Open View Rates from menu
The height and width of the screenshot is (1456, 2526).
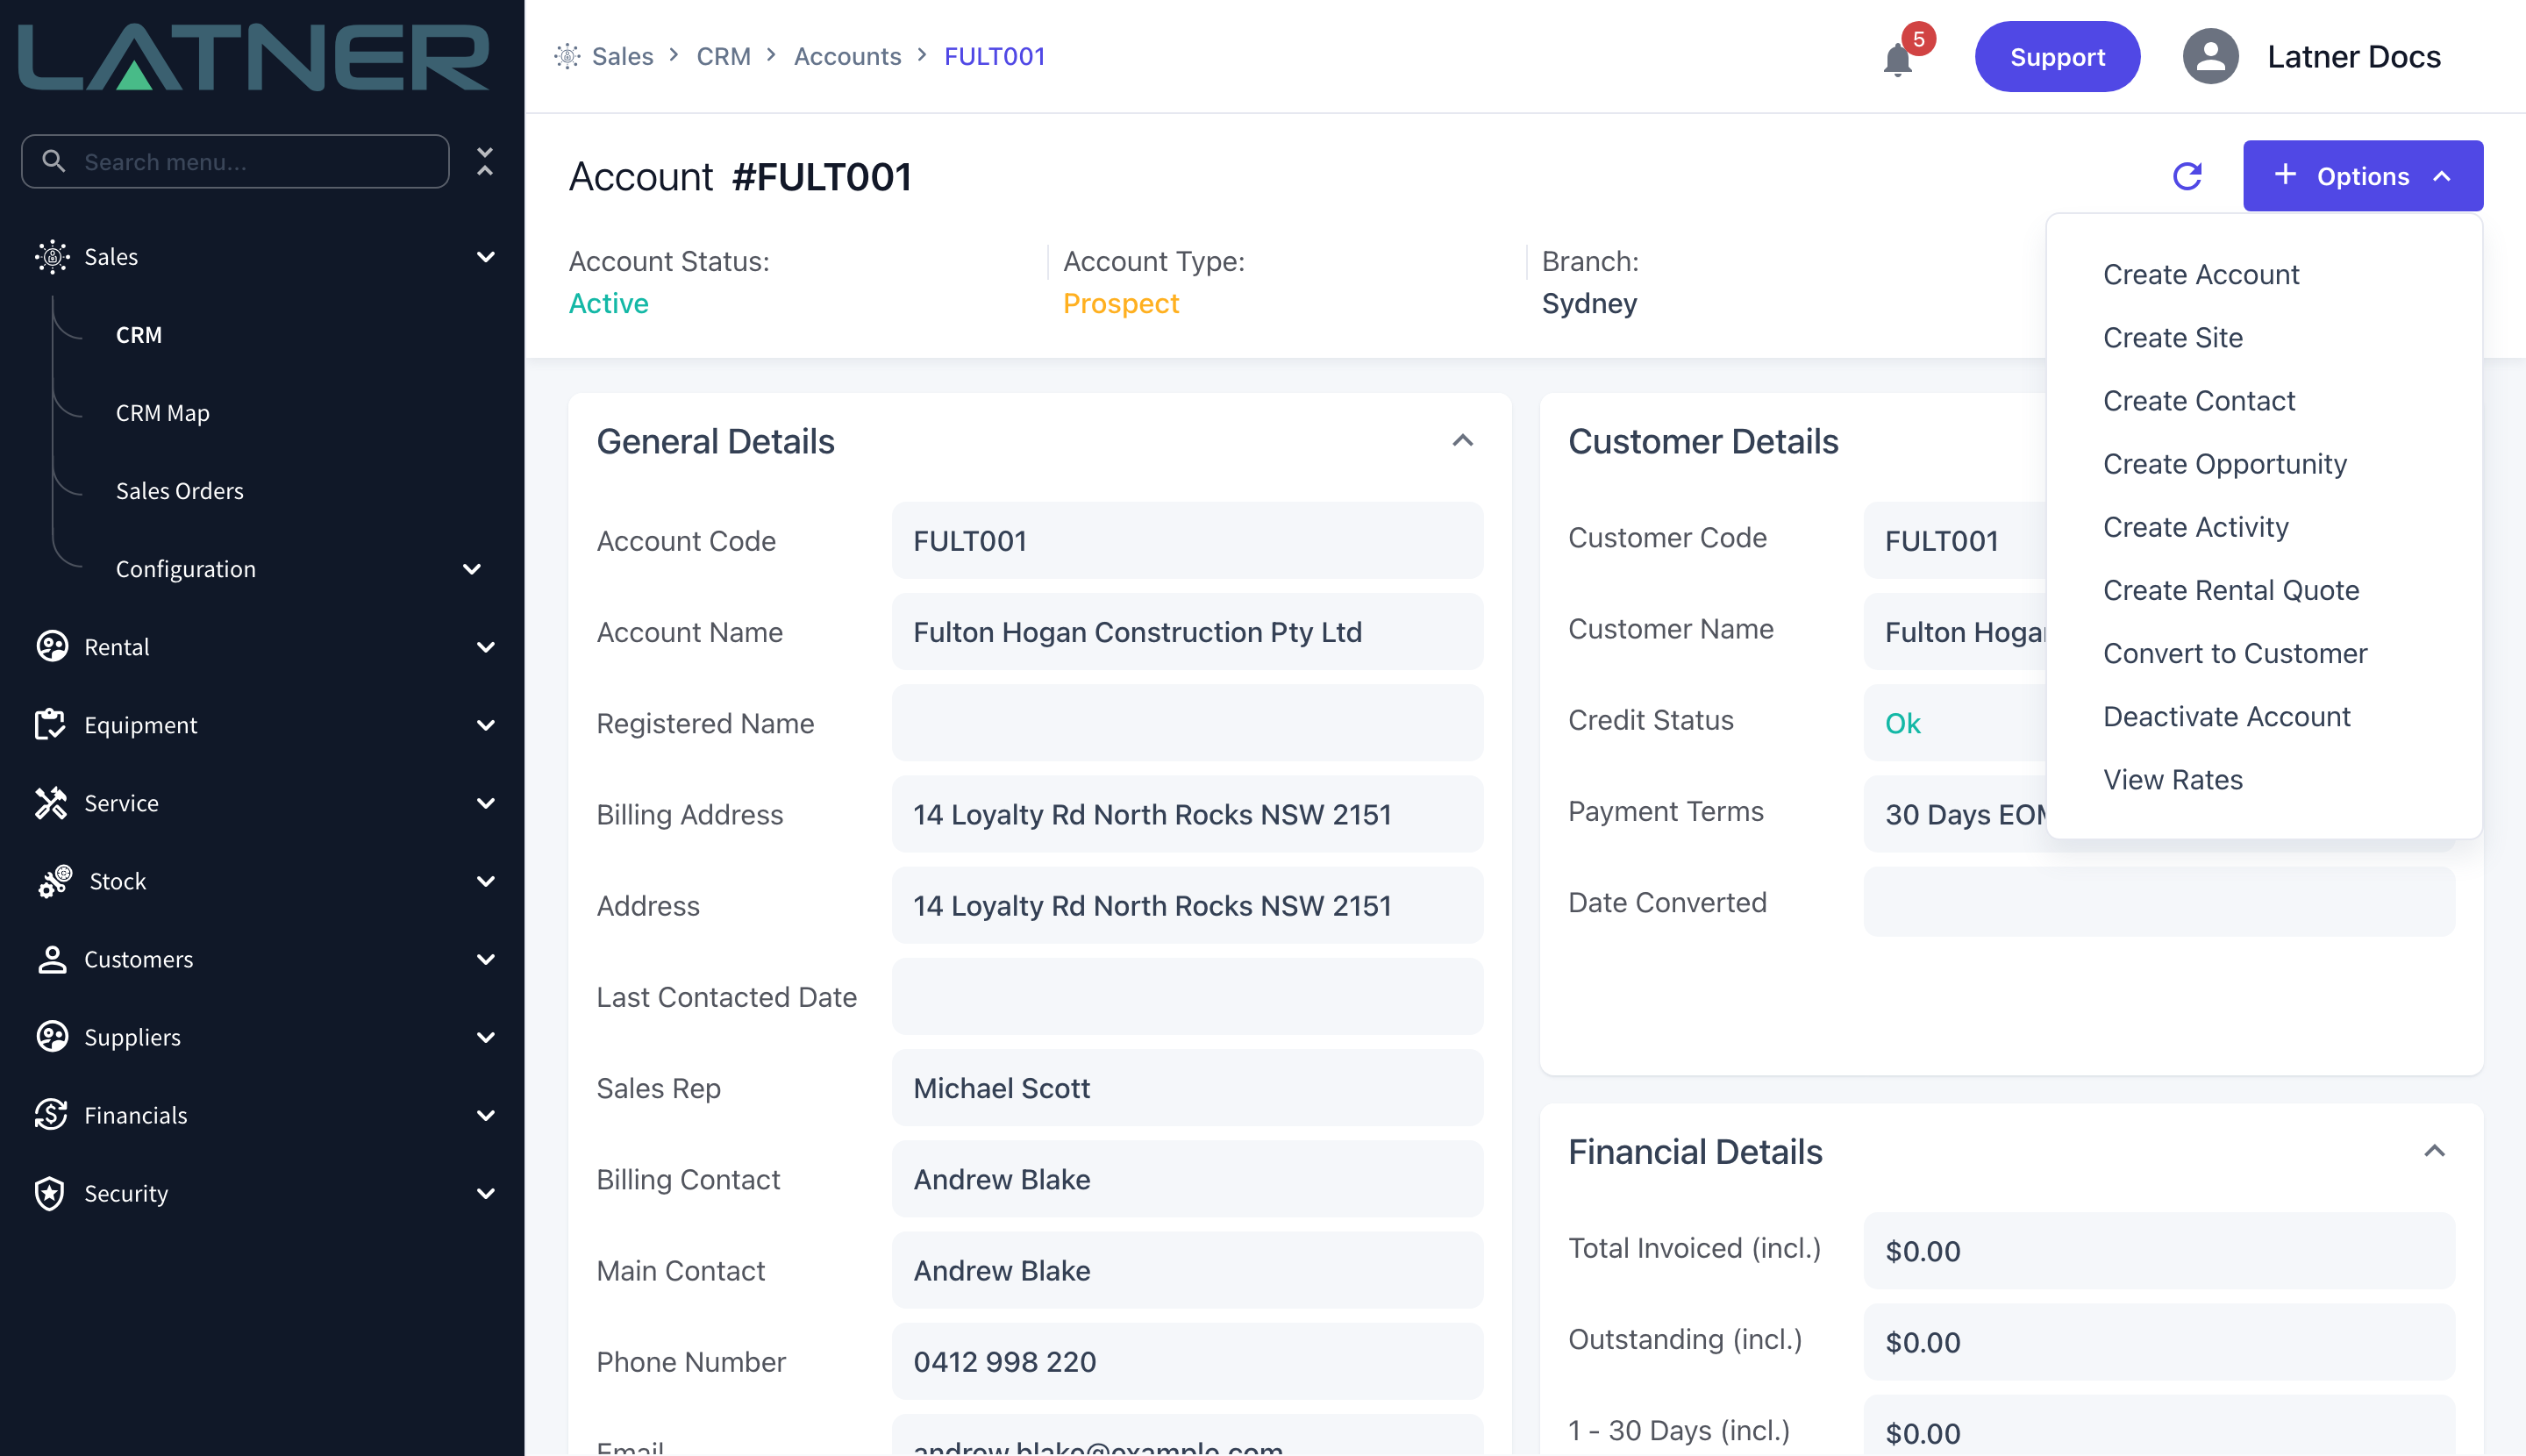point(2173,779)
